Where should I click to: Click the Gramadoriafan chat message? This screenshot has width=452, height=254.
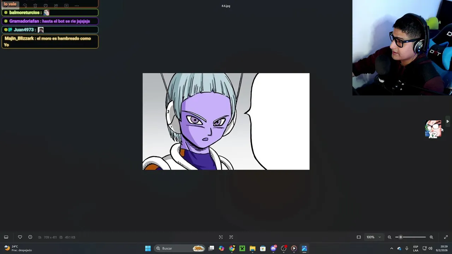tap(49, 21)
